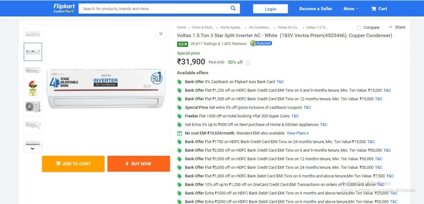The height and width of the screenshot is (204, 424).
Task: Add product to wishlist heart icon
Action: point(161,34)
